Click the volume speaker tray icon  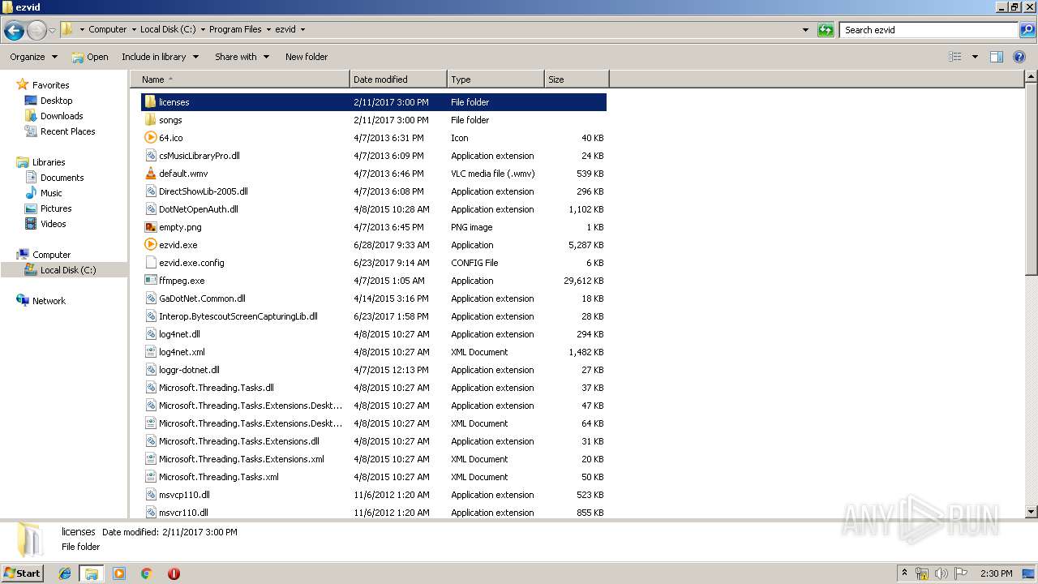point(941,573)
